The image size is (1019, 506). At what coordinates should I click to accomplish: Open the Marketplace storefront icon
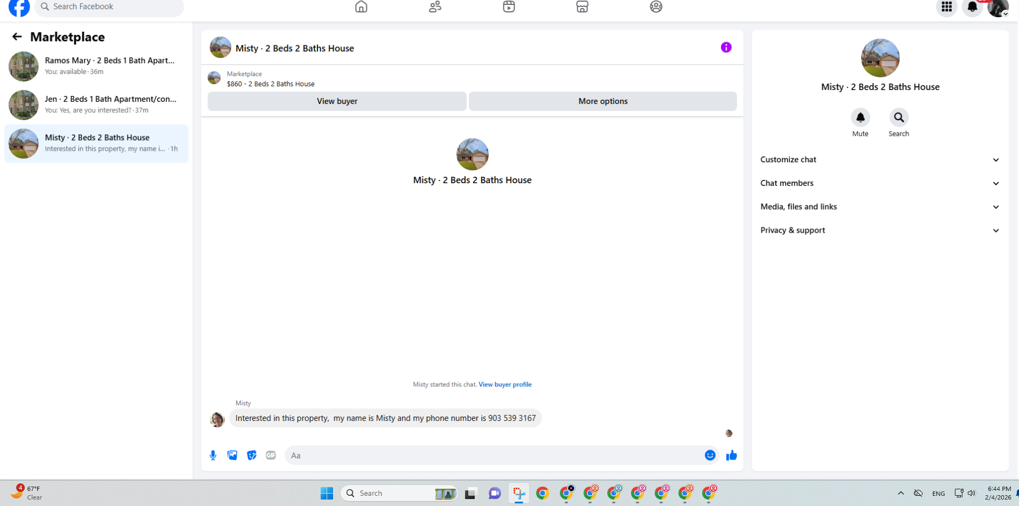pos(582,7)
